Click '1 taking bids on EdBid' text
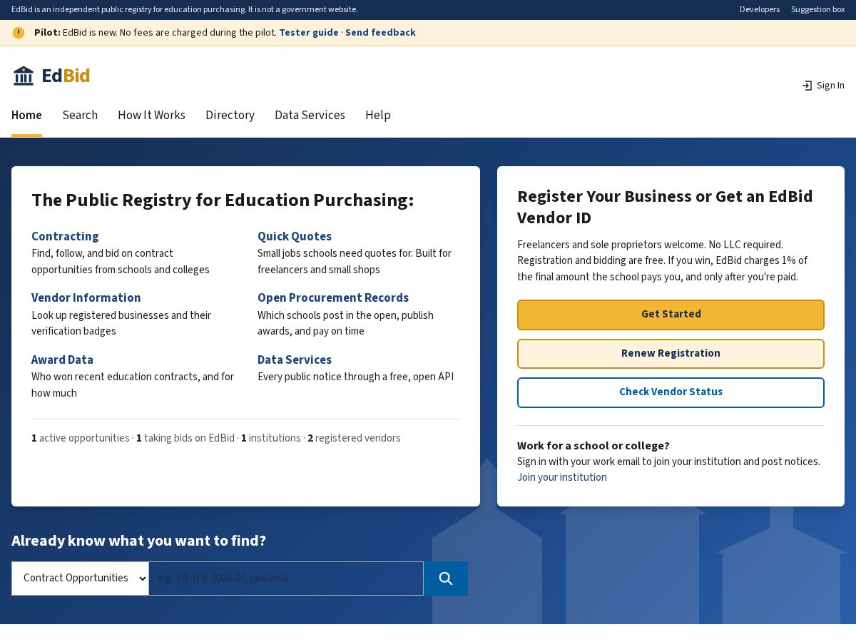This screenshot has width=856, height=642. coord(185,438)
